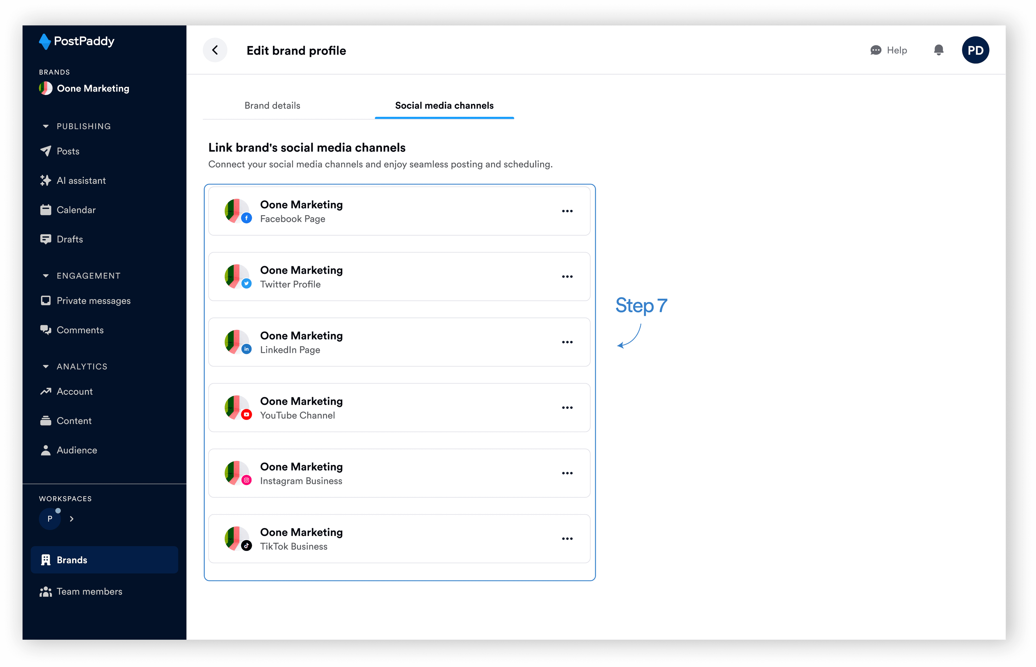1036x667 pixels.
Task: Open the Facebook Page options menu
Action: 567,211
